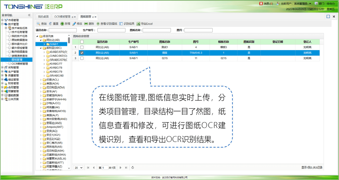
Task: Expand the 采购管理 menu node
Action: pyautogui.click(x=2, y=68)
